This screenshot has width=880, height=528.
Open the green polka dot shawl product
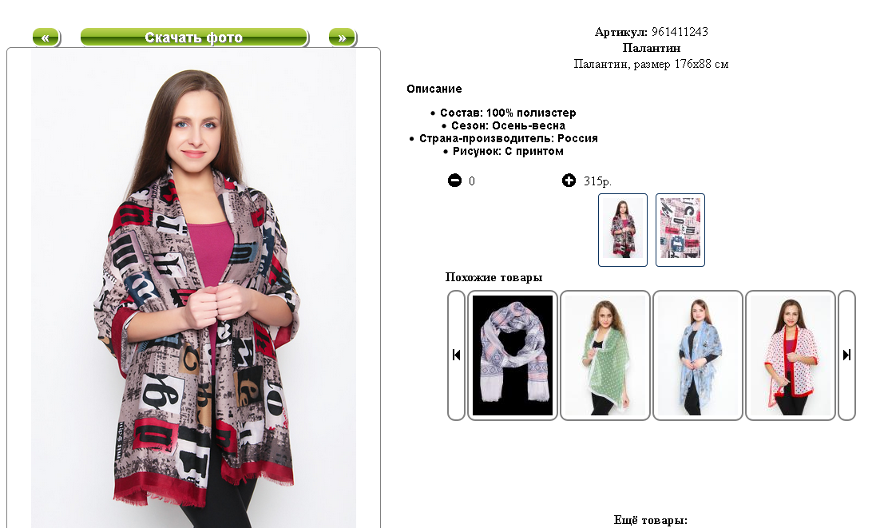click(605, 355)
